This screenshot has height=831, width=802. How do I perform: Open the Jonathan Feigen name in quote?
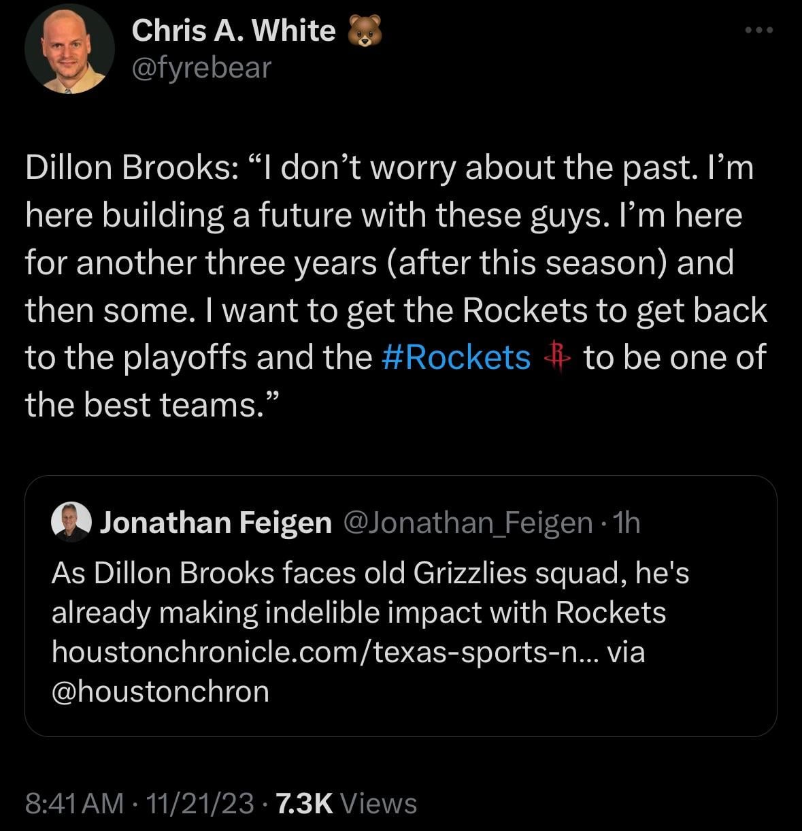coord(216,523)
